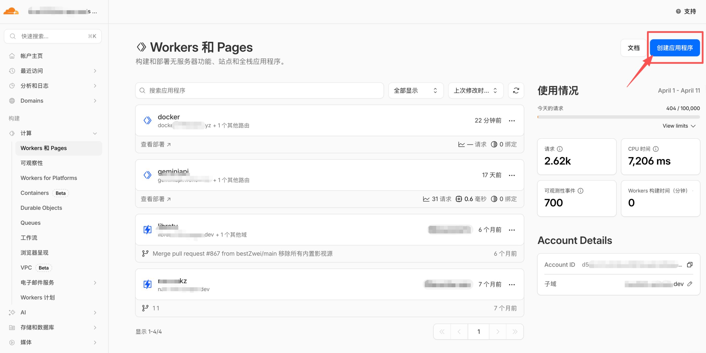Open the 全部显示 filter dropdown
The height and width of the screenshot is (353, 706).
[416, 91]
